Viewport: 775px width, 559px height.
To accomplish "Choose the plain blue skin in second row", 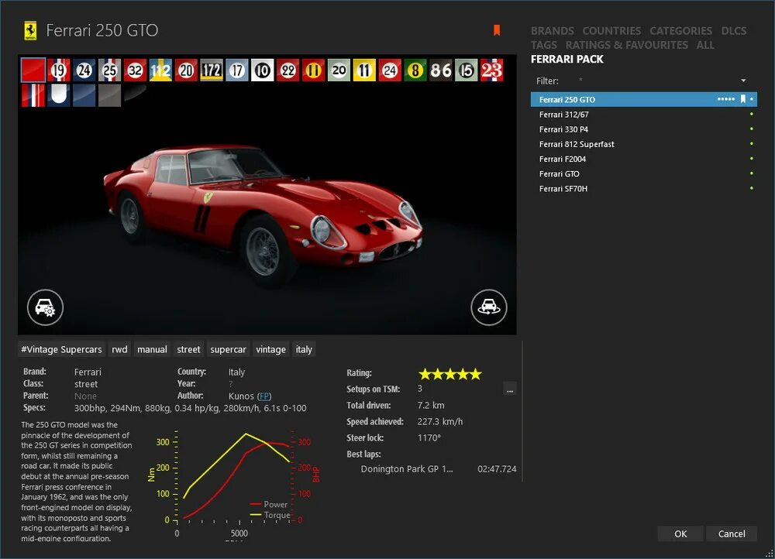I will pyautogui.click(x=84, y=95).
